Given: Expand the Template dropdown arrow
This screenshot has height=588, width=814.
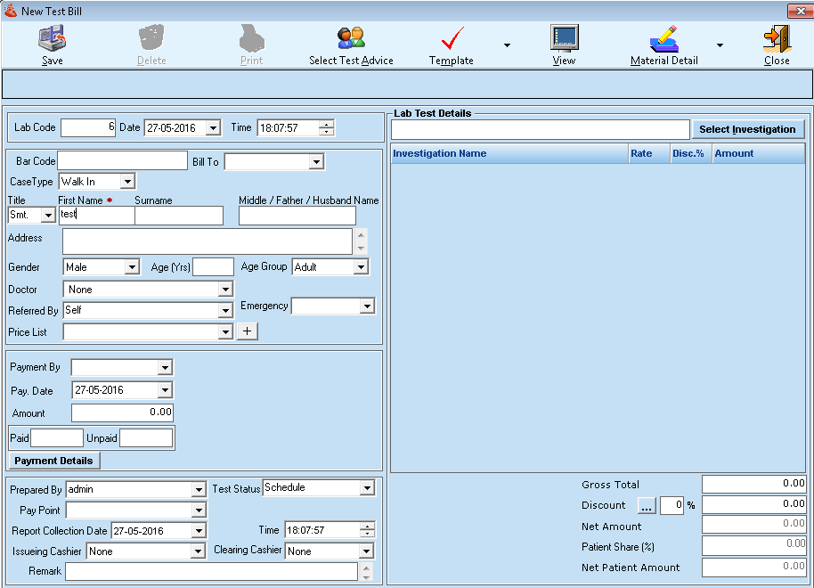Looking at the screenshot, I should [507, 45].
